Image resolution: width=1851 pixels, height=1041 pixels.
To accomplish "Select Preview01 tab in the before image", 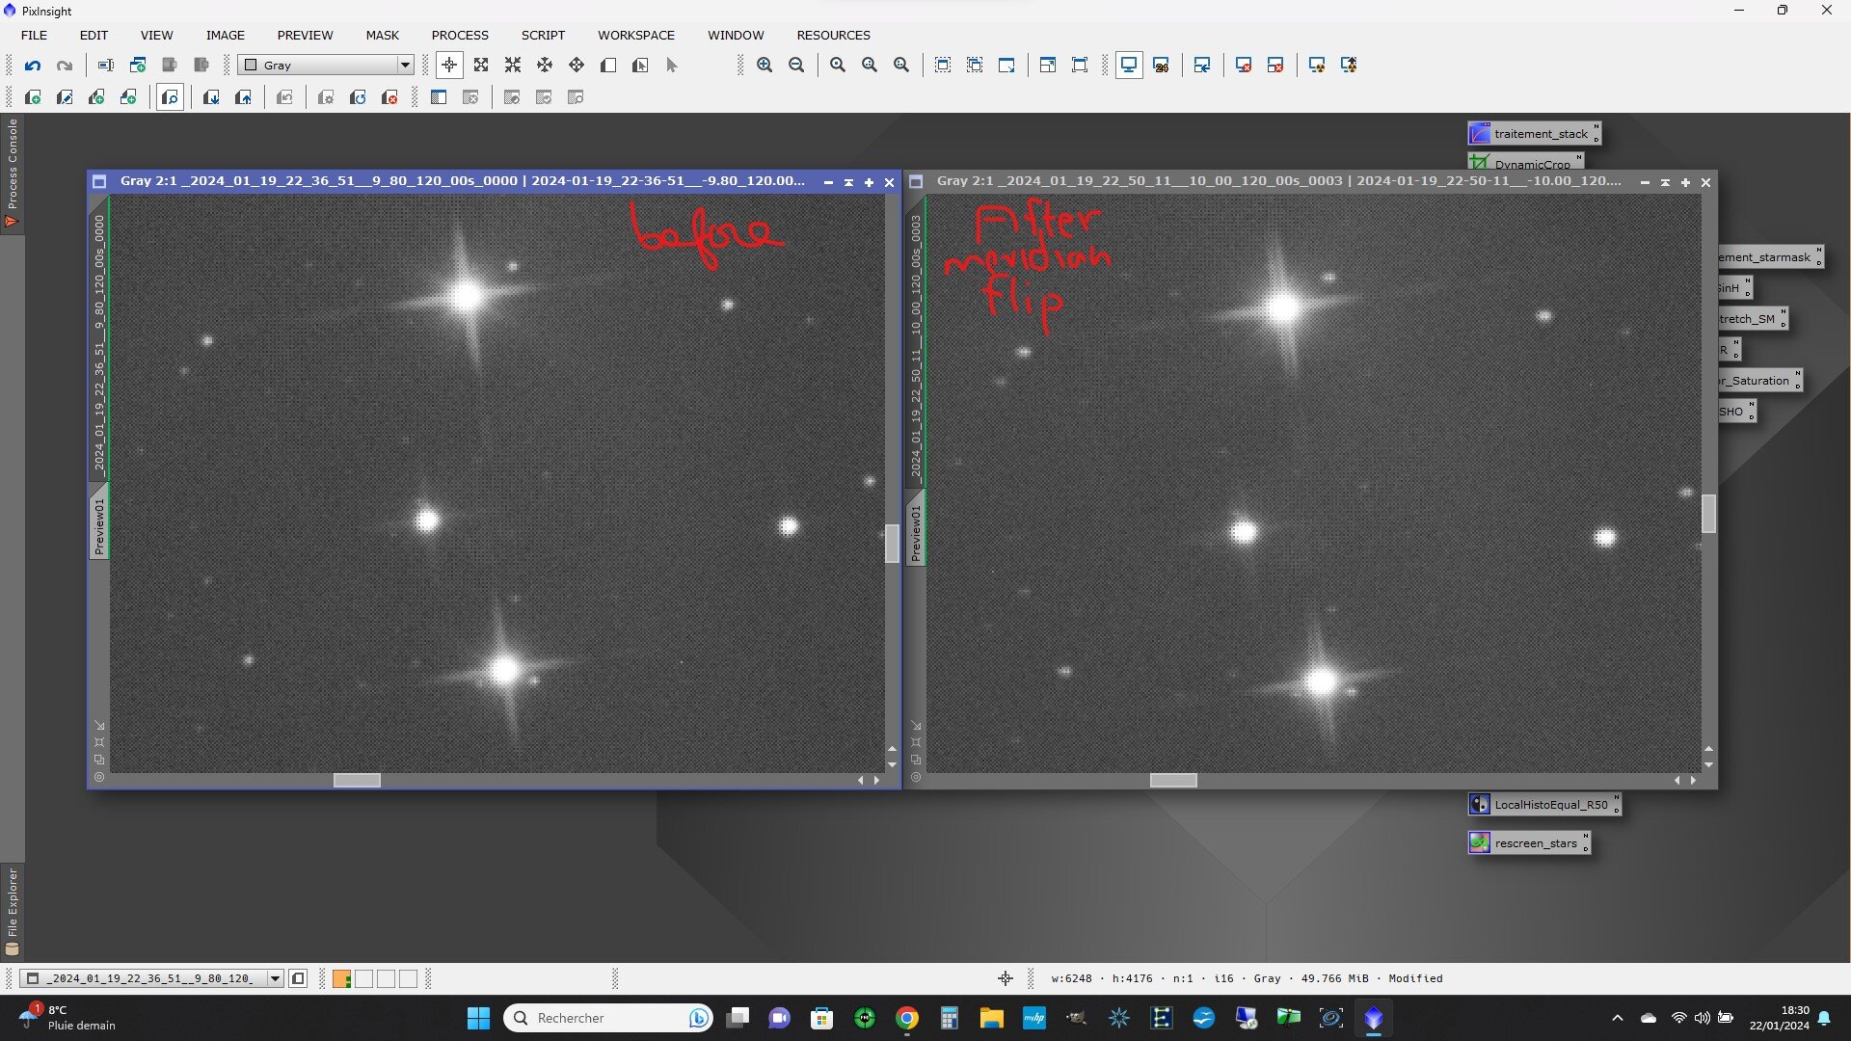I will pos(98,526).
